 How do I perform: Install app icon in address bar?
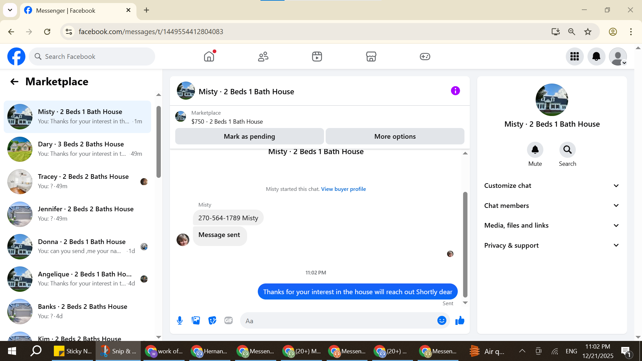pyautogui.click(x=555, y=32)
